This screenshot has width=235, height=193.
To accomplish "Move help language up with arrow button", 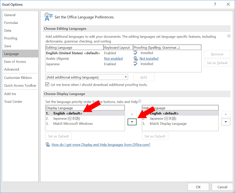I will point(226,114).
